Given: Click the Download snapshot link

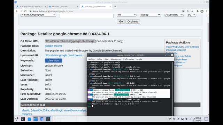Looking at the screenshot, I should click(x=176, y=50).
